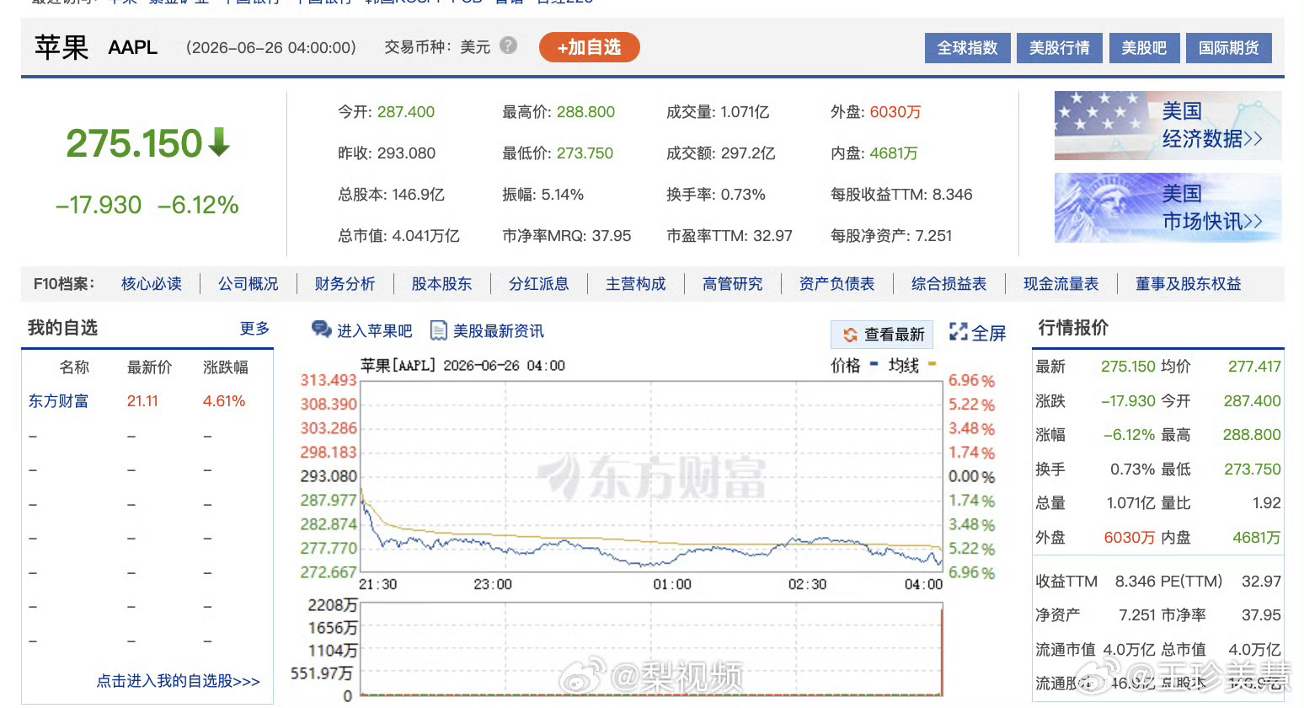This screenshot has height=708, width=1304.
Task: Click the help question mark icon beside 美元
Action: coord(508,46)
